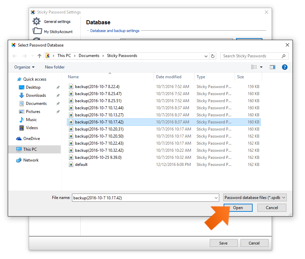The image size is (305, 259).
Task: Sort by Date modified column header
Action: (169, 77)
